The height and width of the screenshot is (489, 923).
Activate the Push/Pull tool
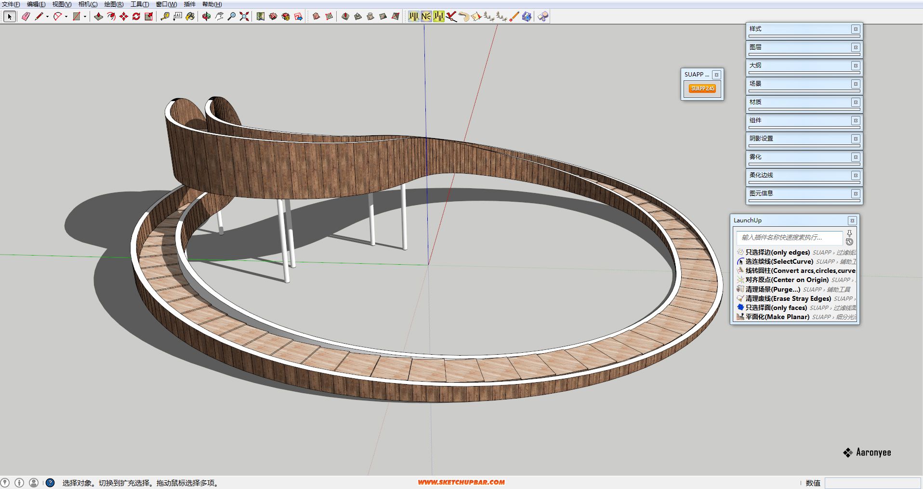point(98,16)
